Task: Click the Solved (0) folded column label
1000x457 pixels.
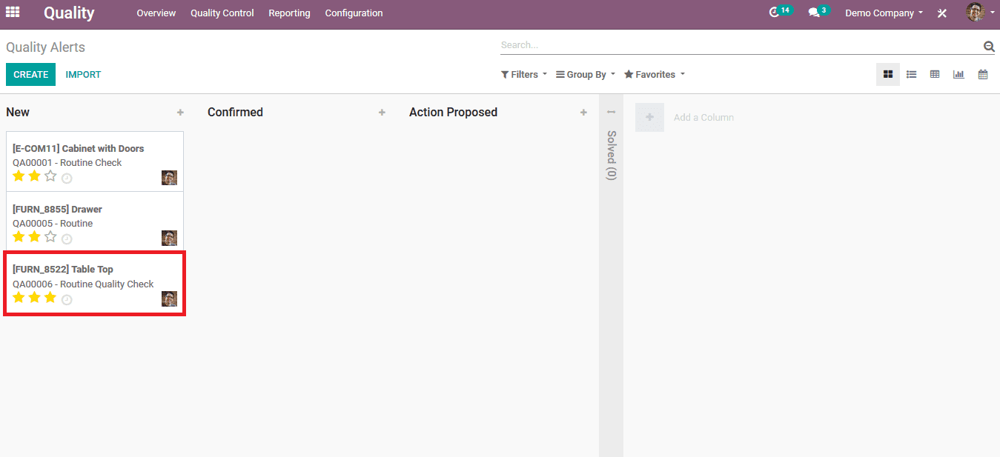Action: (611, 156)
